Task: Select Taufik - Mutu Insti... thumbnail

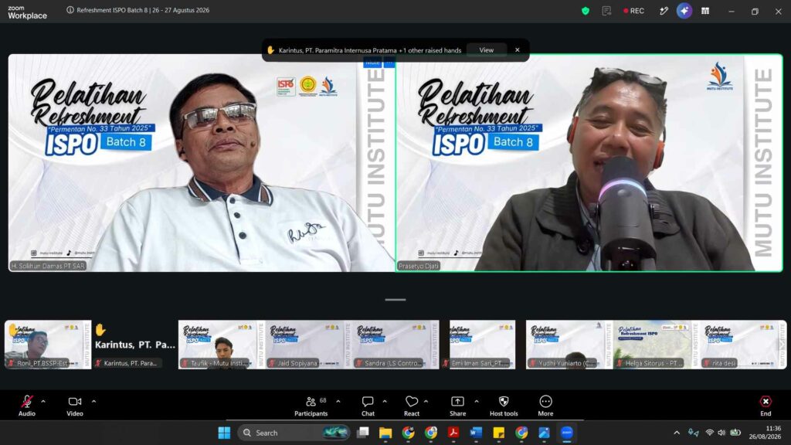Action: [x=222, y=345]
